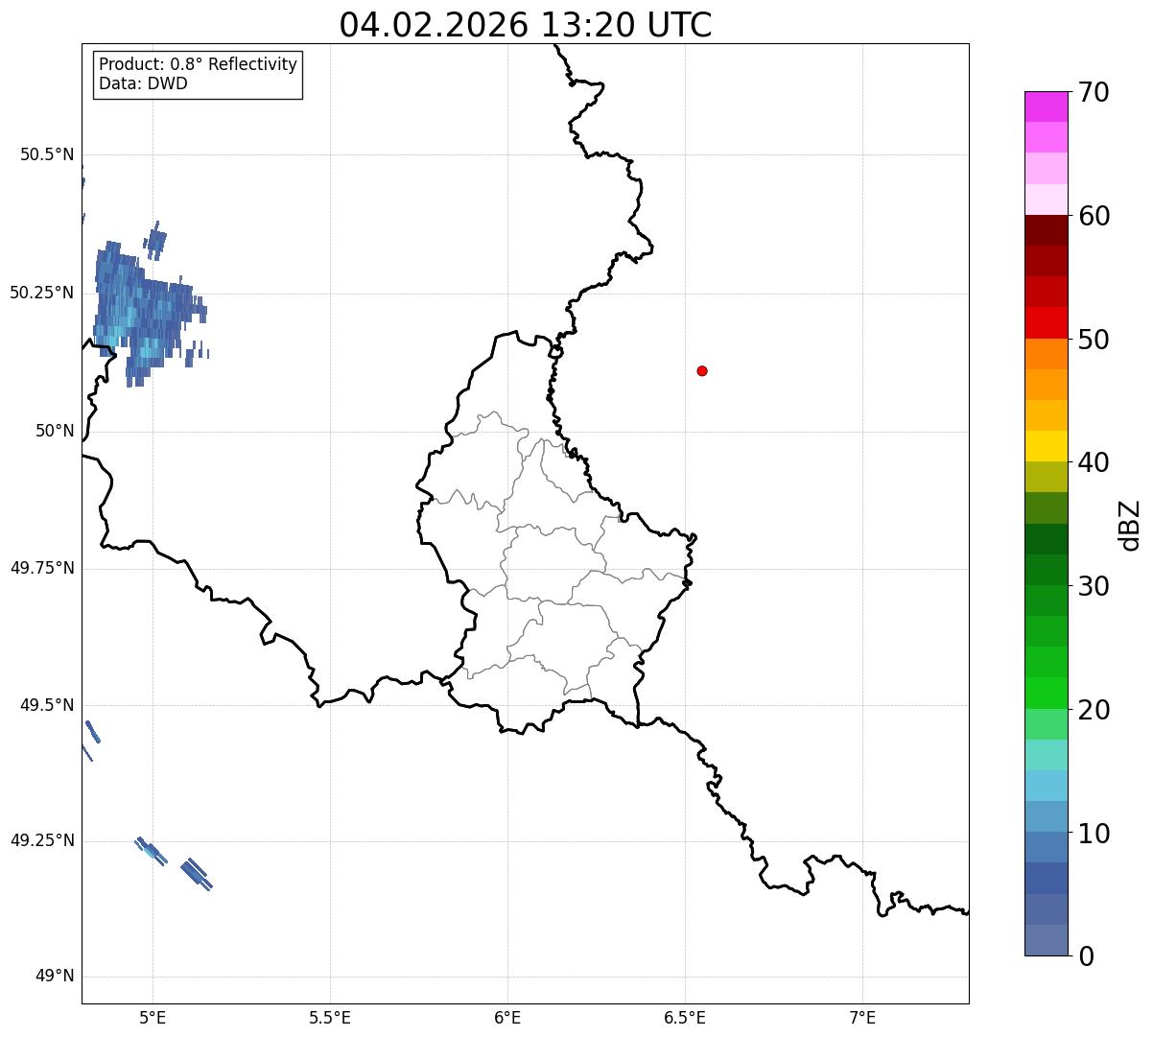Screen dimensions: 1153x1037
Task: Click the title '04.02.2026 13:20 UTC'
Action: (x=526, y=25)
